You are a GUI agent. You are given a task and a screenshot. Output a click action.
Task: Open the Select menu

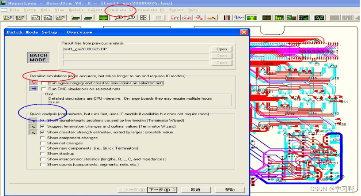(95, 10)
